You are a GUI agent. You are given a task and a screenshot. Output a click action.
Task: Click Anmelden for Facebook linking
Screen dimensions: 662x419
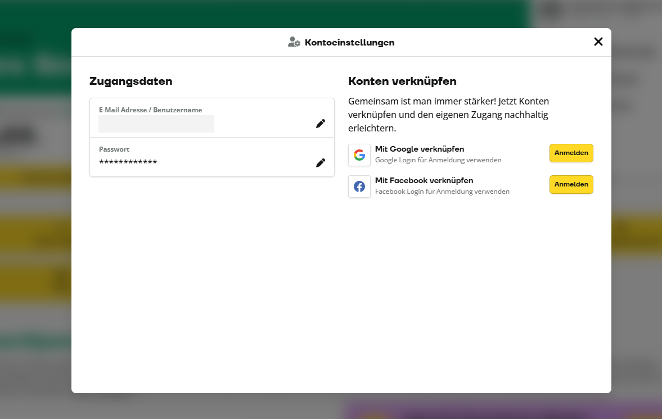click(x=571, y=185)
